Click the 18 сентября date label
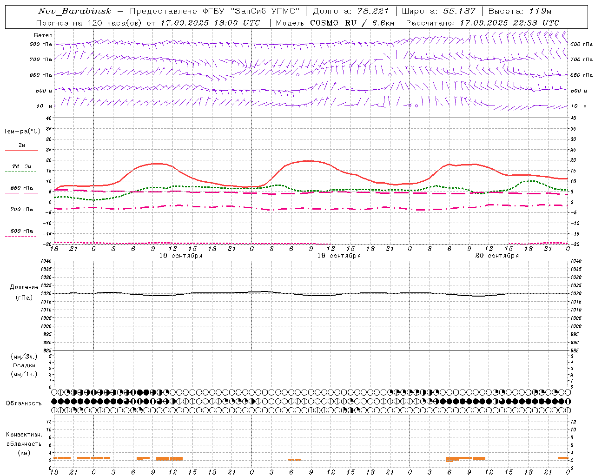The image size is (595, 476). coord(181,256)
